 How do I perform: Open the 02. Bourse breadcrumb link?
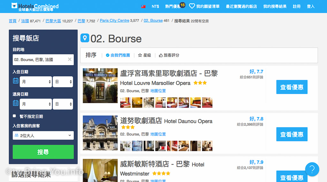[153, 20]
